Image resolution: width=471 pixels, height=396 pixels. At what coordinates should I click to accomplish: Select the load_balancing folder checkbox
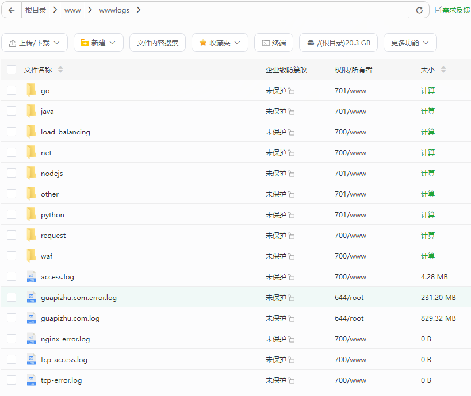[12, 132]
